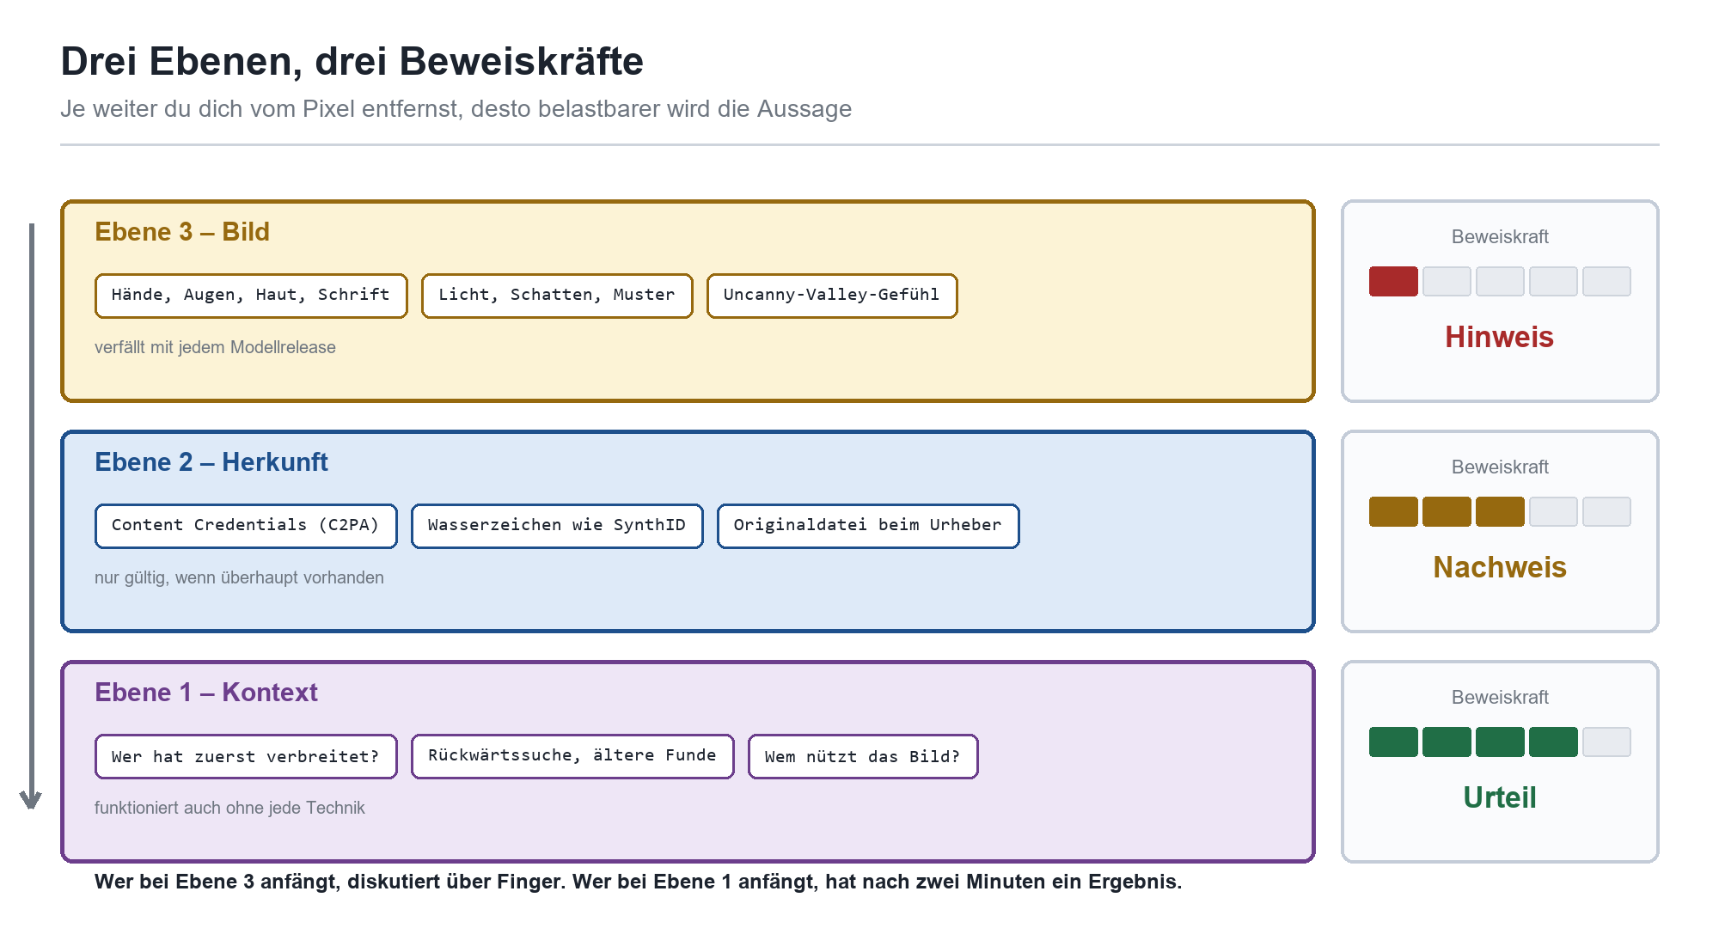Click 'funktioniert auch ohne jede Technik' note
The width and height of the screenshot is (1719, 928).
[229, 808]
